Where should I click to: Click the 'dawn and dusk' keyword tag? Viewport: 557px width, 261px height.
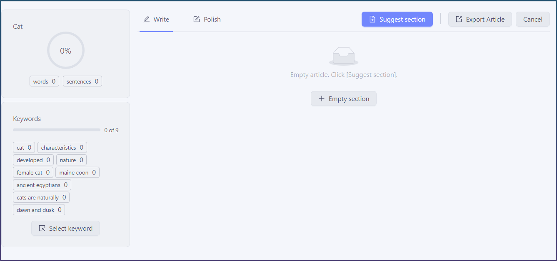coord(39,210)
